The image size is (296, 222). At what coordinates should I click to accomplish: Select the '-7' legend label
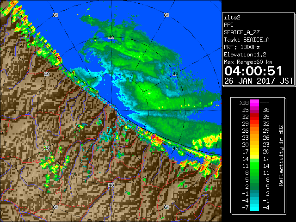(x=245, y=207)
